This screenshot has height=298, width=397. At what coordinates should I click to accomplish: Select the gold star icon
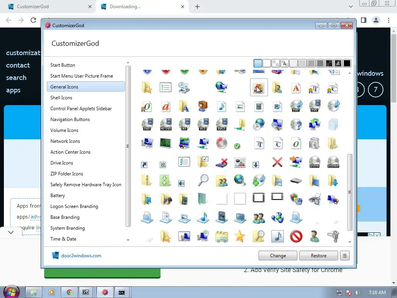pyautogui.click(x=240, y=236)
